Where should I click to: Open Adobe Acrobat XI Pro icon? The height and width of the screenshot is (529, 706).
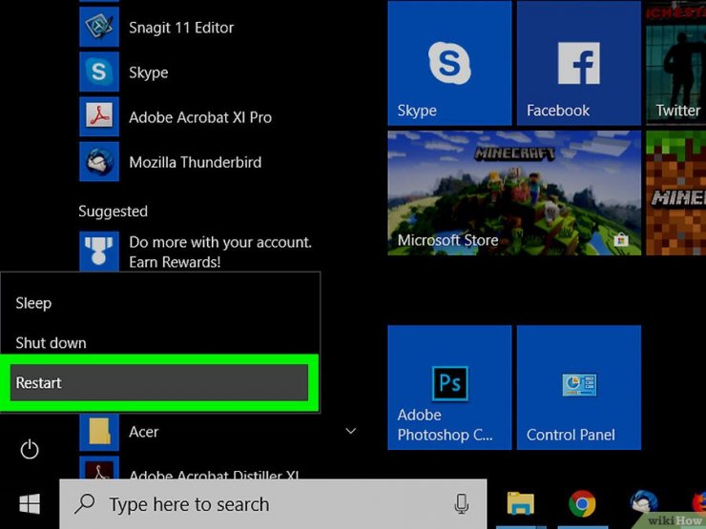tap(99, 116)
